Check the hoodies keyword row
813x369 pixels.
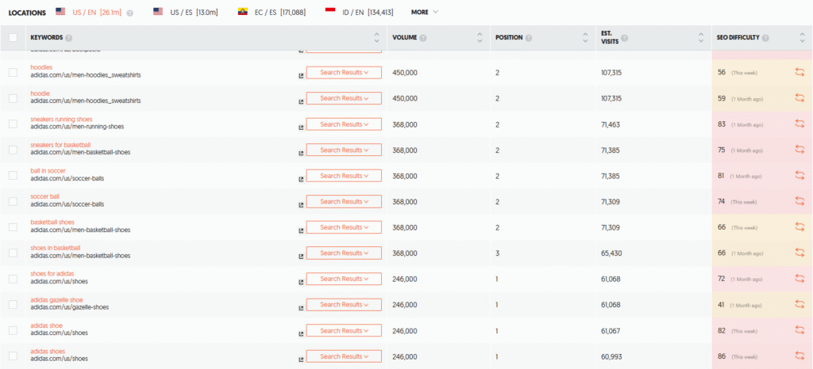(13, 72)
